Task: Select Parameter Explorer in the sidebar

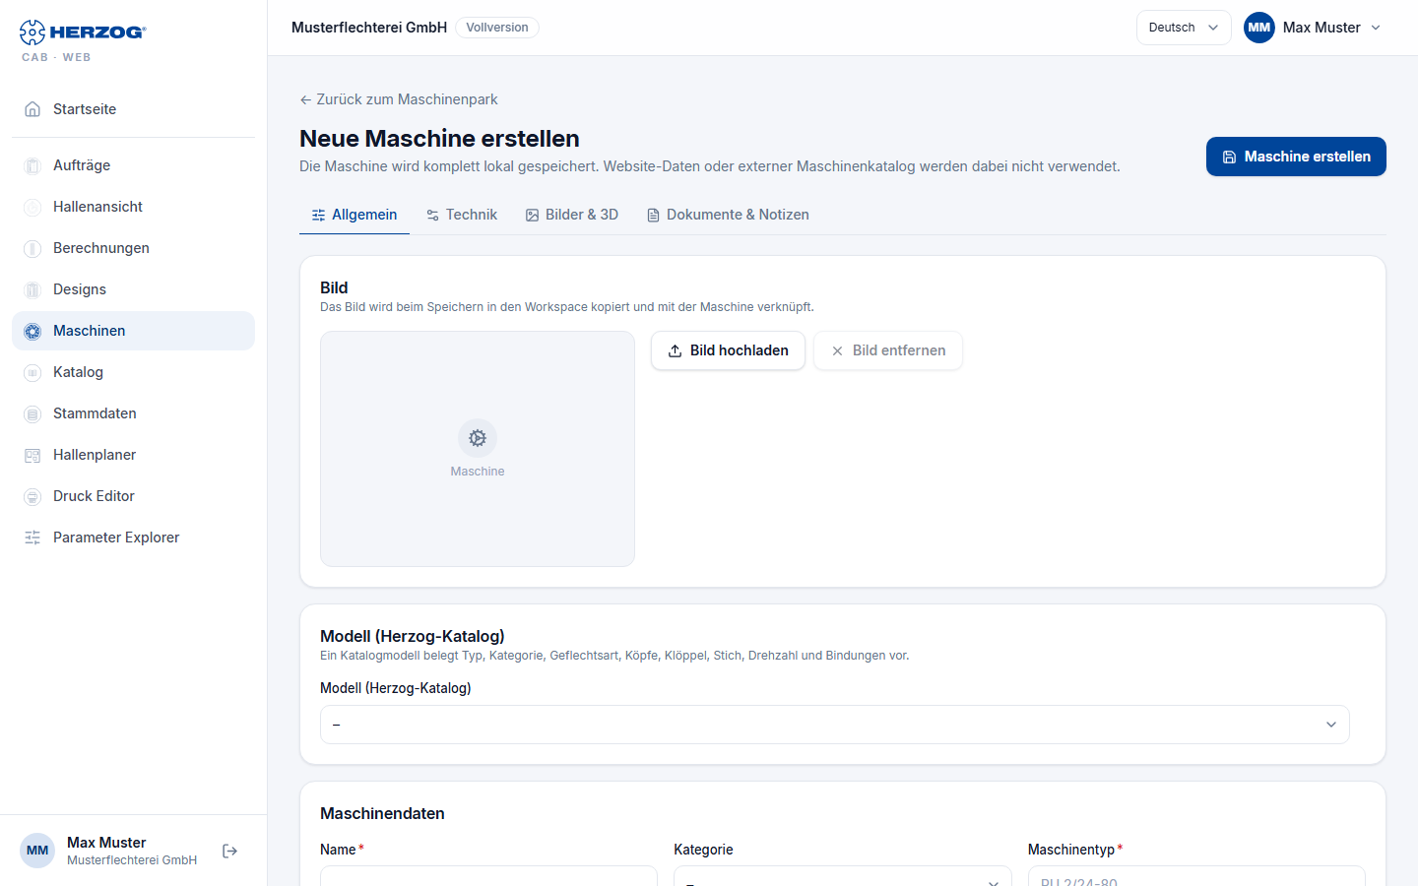Action: point(133,538)
